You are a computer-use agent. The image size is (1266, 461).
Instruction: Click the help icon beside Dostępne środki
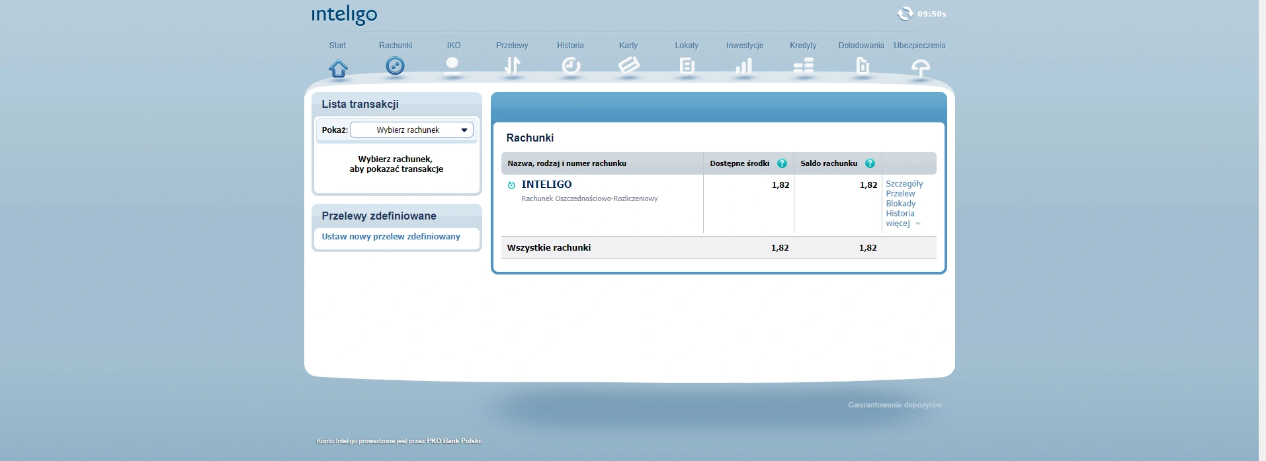782,163
